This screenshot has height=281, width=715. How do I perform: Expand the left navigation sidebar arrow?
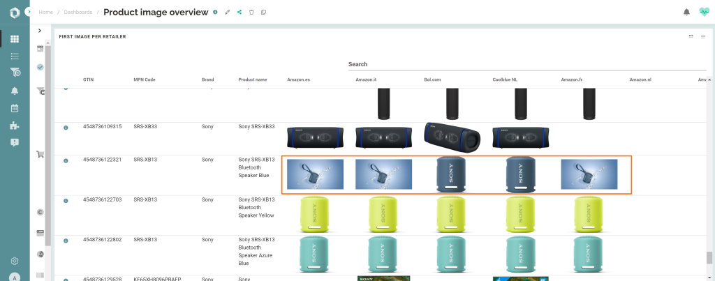27,12
